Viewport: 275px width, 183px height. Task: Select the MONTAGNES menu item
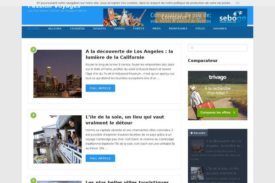178,28
